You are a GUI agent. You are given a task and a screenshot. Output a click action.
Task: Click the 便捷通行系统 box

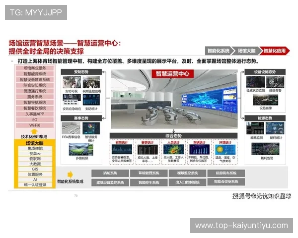click(35, 91)
